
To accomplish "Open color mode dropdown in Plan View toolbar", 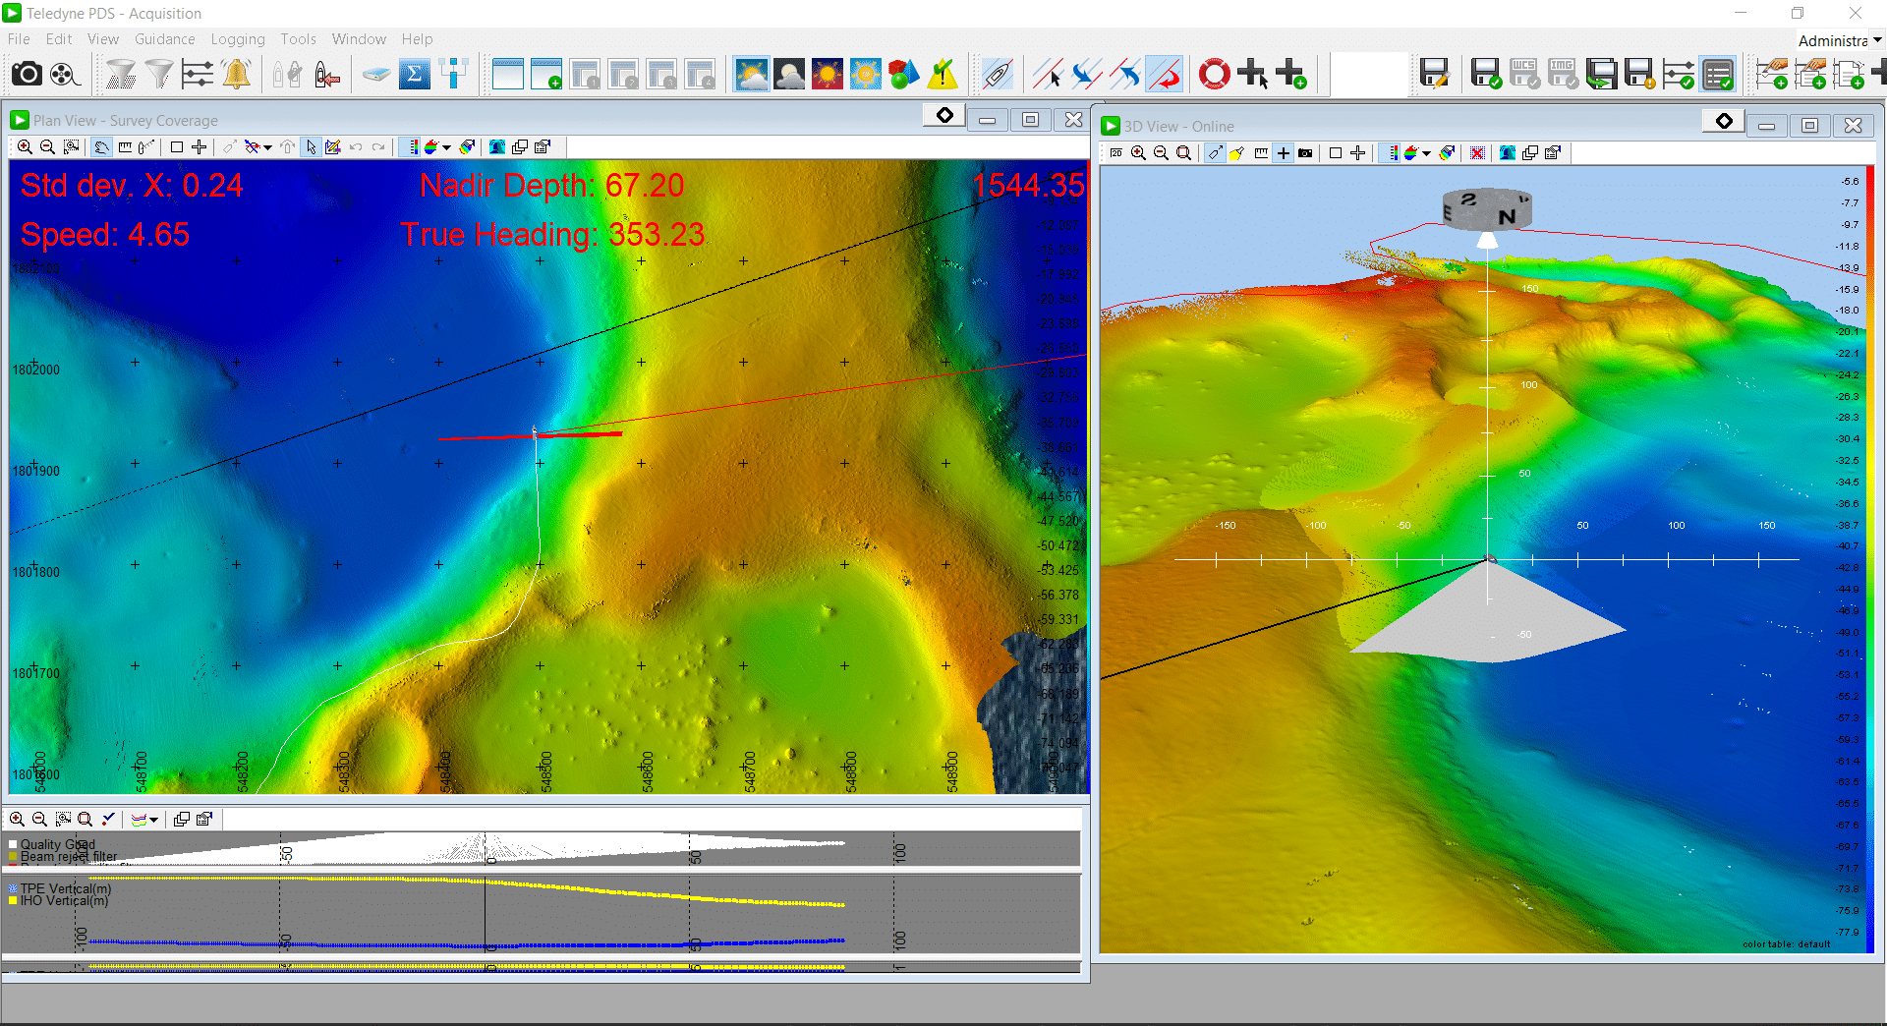I will pos(447,147).
